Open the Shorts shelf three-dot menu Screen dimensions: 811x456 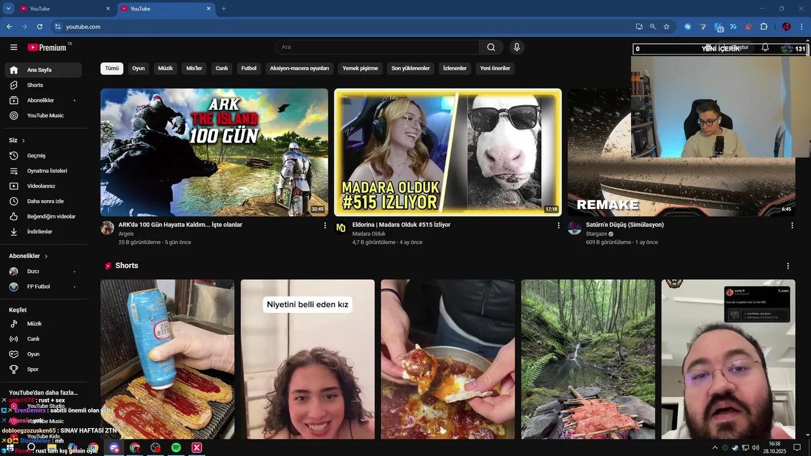[x=788, y=266]
